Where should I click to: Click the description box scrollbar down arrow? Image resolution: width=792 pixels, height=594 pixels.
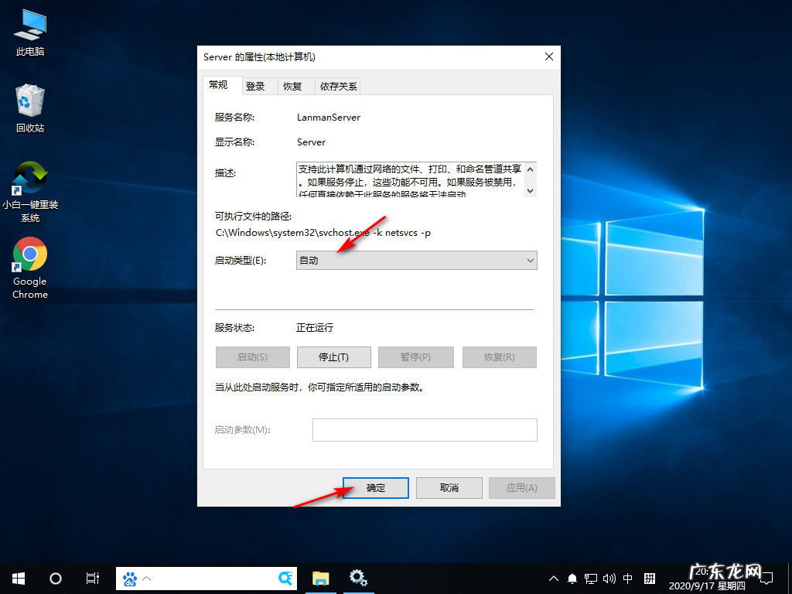tap(530, 190)
